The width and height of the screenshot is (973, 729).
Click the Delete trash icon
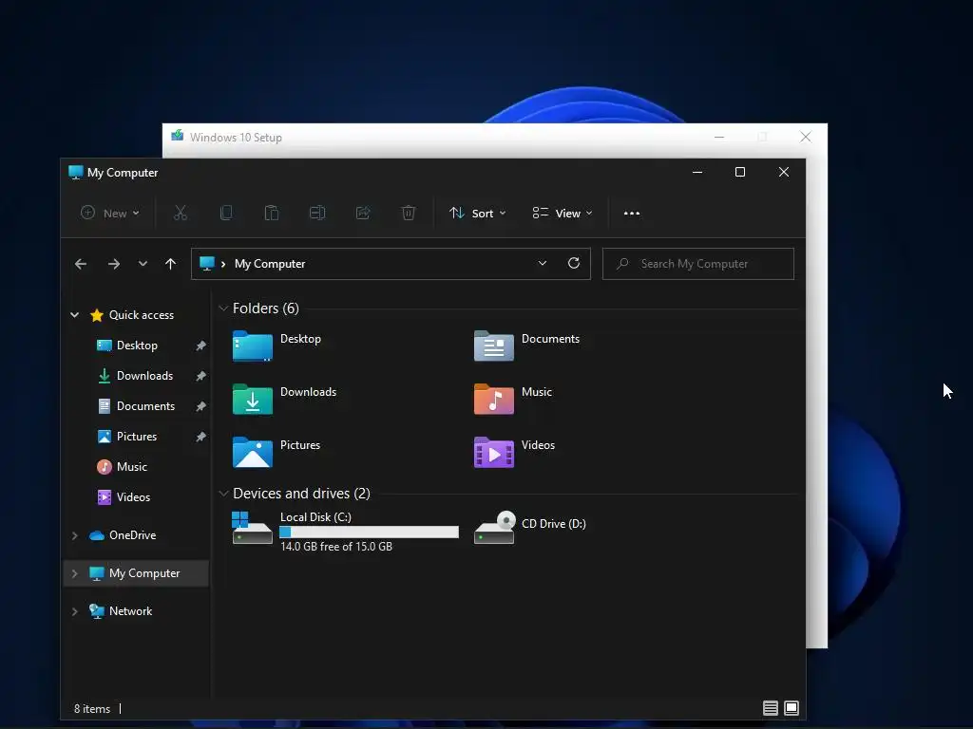(x=409, y=214)
